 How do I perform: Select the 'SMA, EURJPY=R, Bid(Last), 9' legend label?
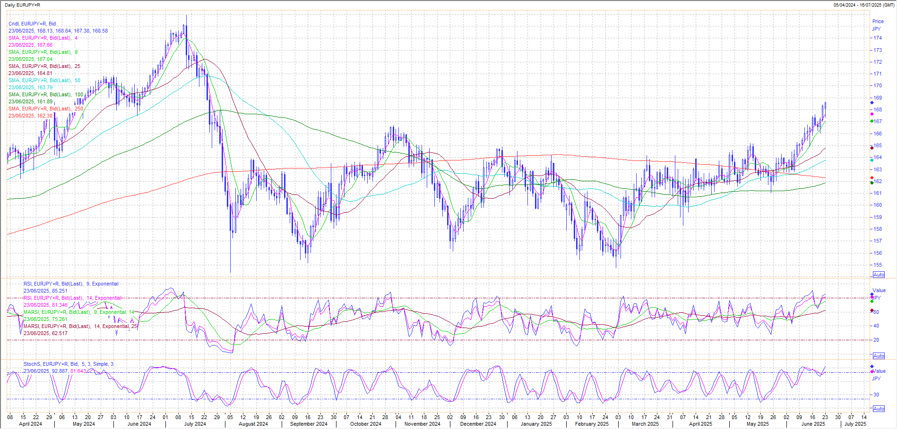click(x=43, y=52)
